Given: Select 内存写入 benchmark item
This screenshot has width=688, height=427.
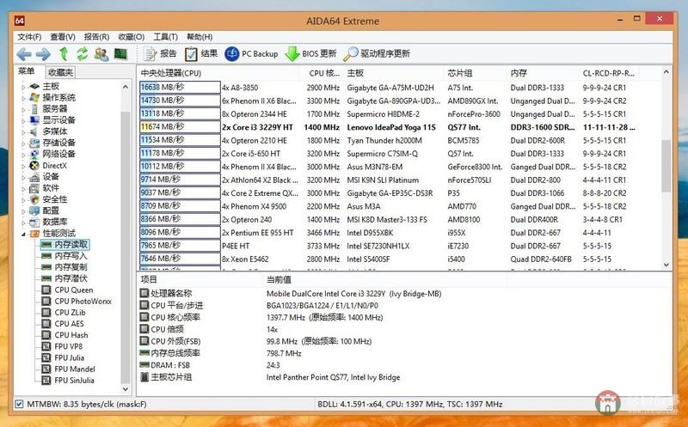Looking at the screenshot, I should click(71, 256).
